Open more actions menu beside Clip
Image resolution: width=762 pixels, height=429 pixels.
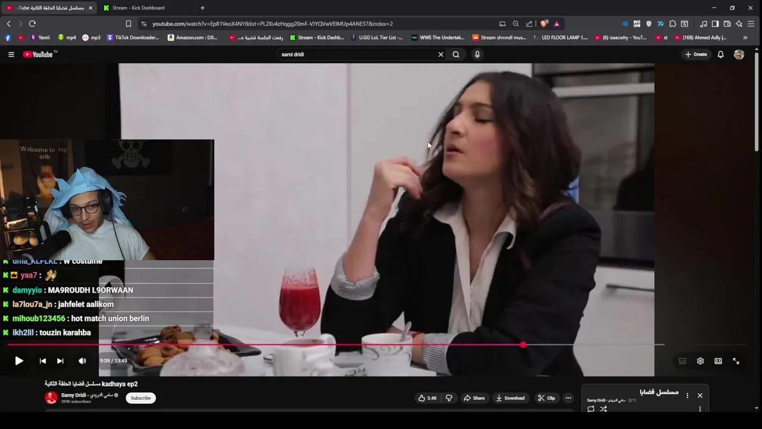pos(568,398)
